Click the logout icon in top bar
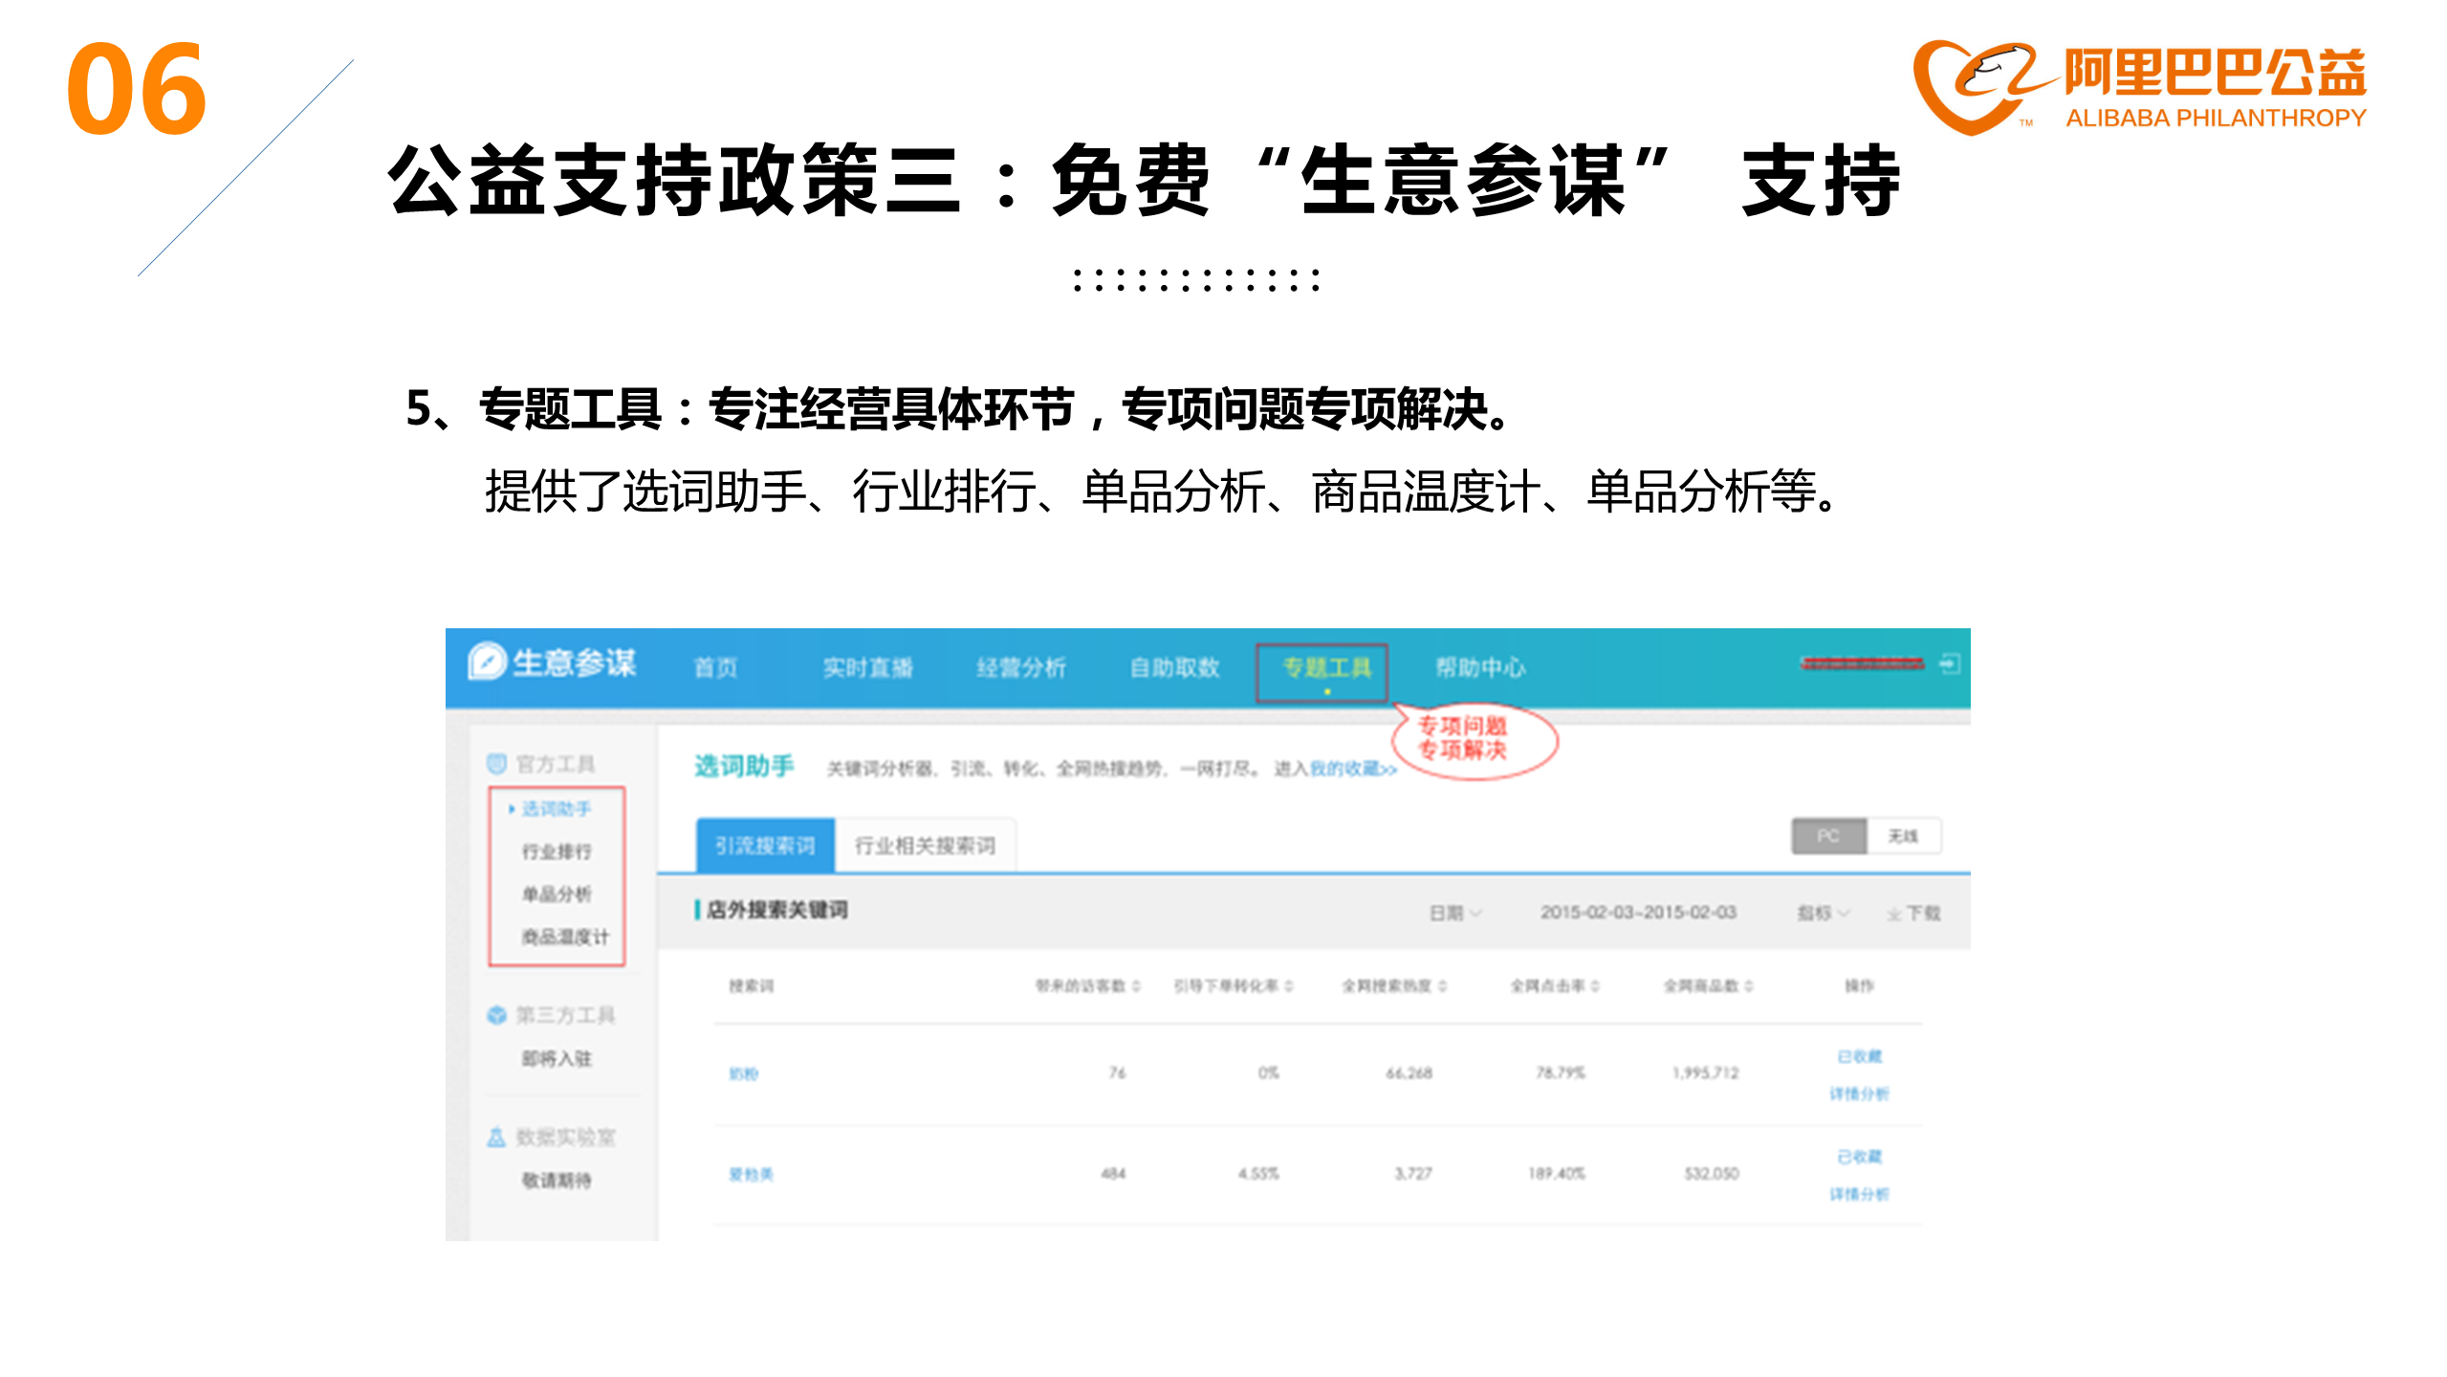This screenshot has width=2447, height=1377. 1951,663
